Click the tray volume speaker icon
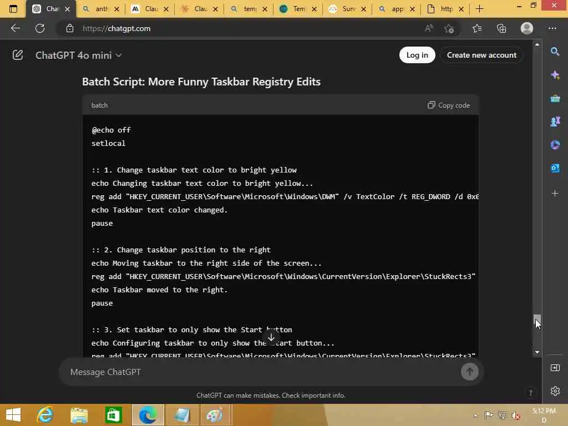 click(x=516, y=415)
